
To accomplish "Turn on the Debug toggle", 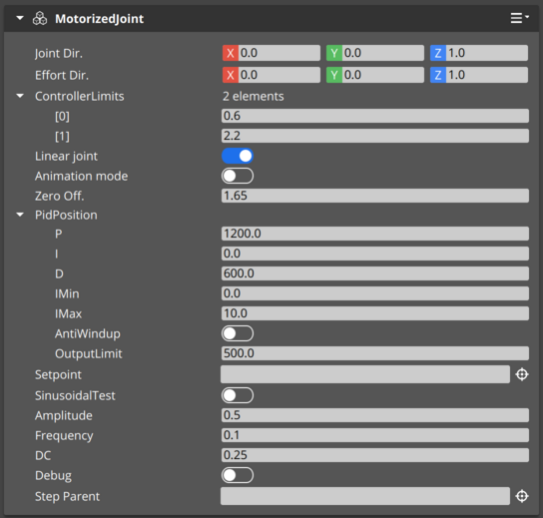I will click(x=238, y=475).
